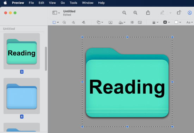
Task: Open the Edit menu
Action: click(x=41, y=3)
